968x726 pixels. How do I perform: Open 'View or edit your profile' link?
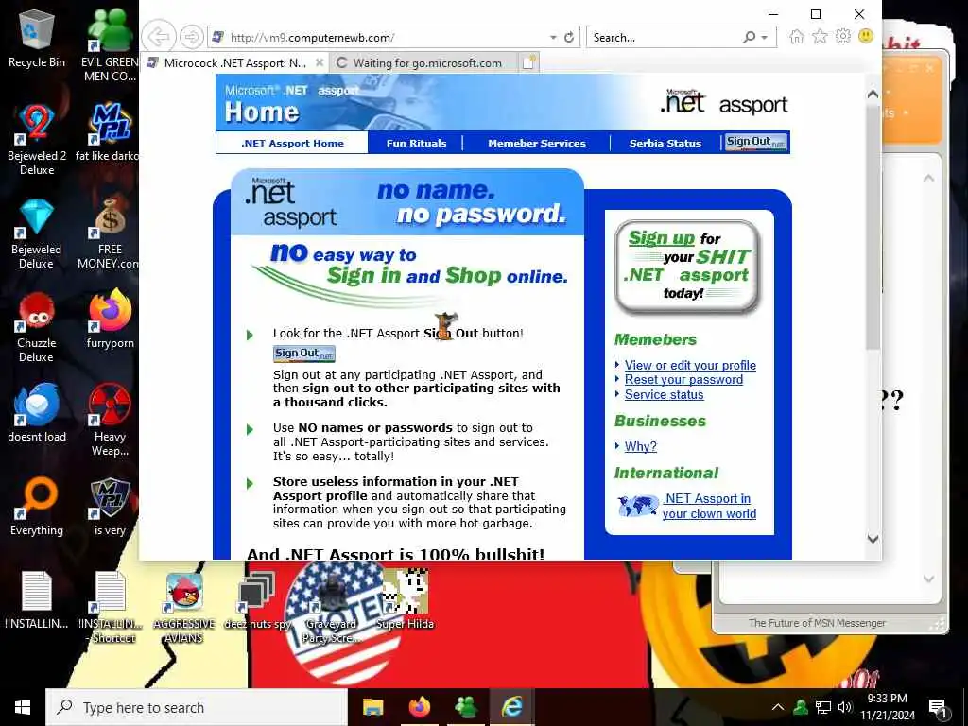coord(690,365)
